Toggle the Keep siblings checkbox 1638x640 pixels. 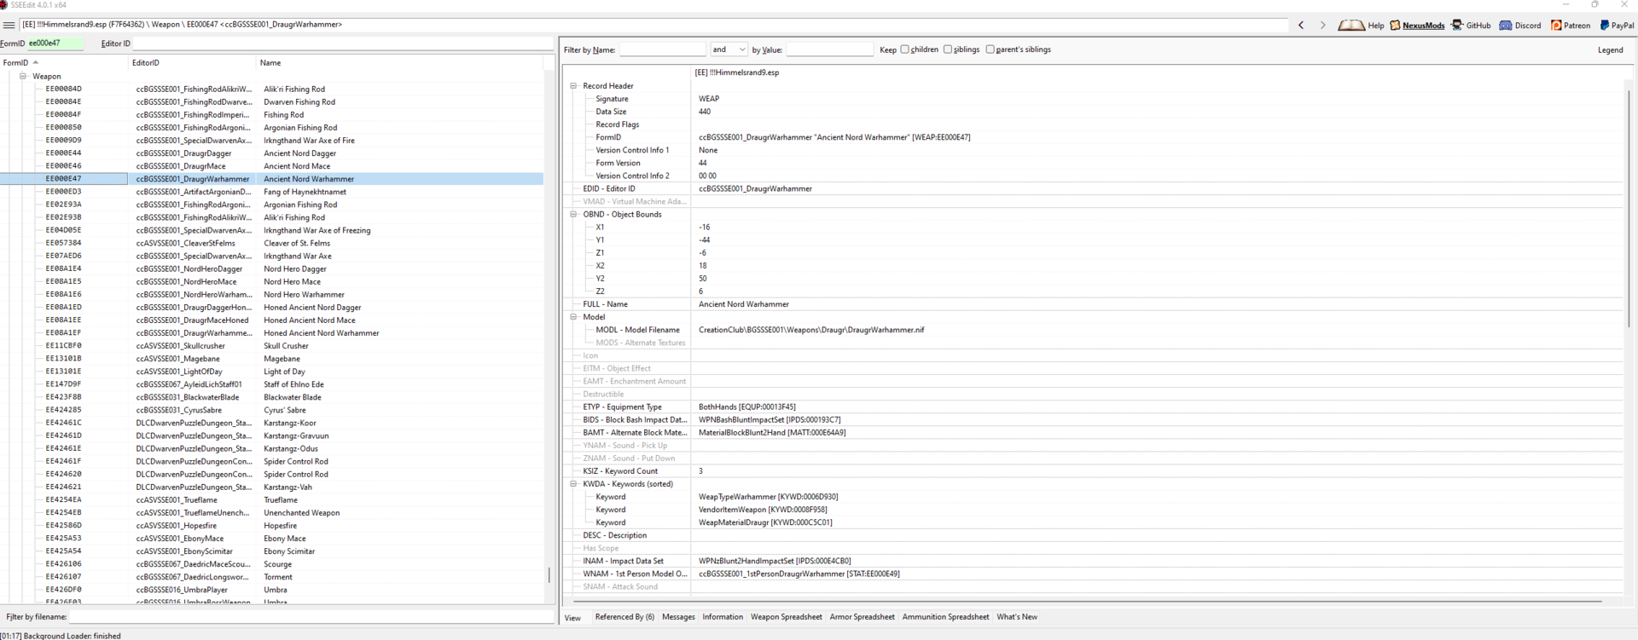click(948, 49)
